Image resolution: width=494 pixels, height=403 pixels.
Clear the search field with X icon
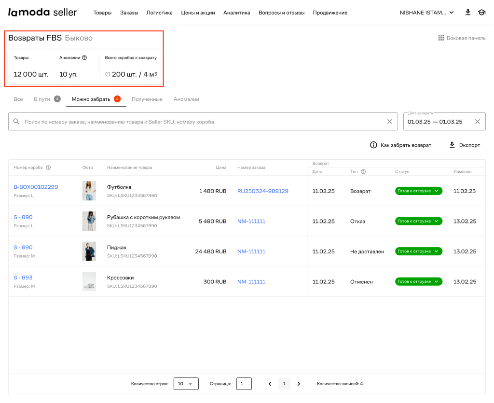pos(390,122)
